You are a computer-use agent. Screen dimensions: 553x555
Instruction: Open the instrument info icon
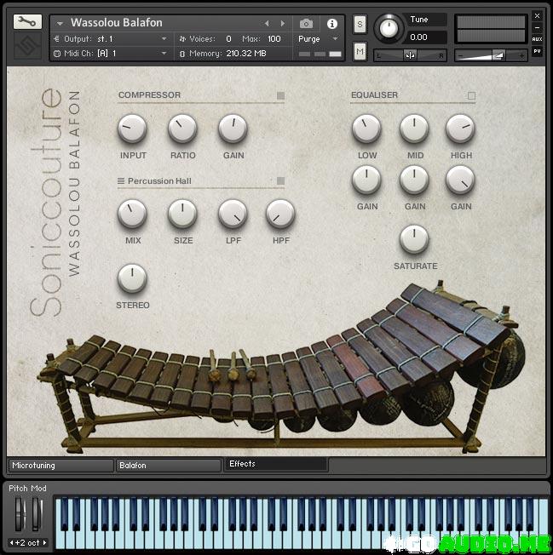tap(332, 24)
